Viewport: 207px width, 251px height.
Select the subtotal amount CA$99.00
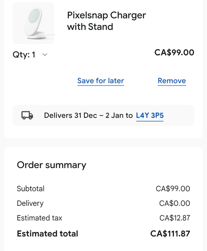[173, 189]
